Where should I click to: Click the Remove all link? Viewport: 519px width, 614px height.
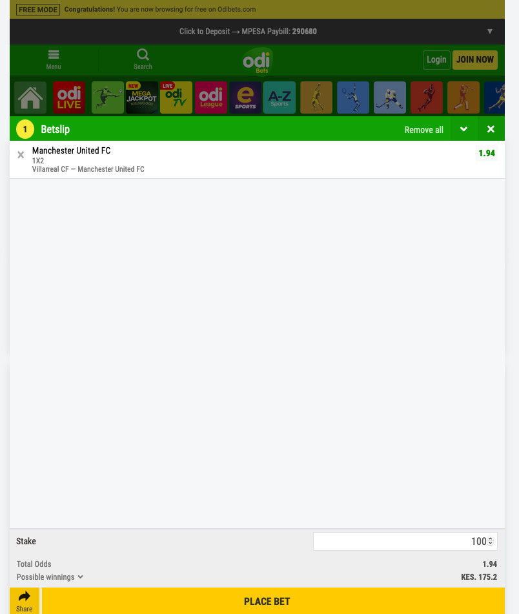tap(424, 130)
